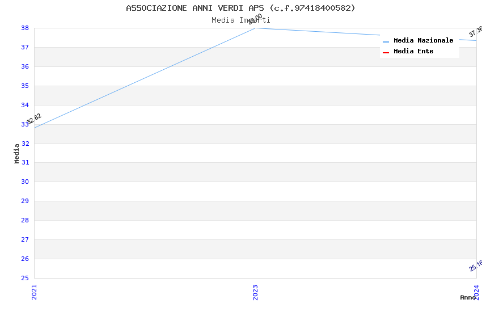Click the 2023 x-axis label

coord(255,292)
